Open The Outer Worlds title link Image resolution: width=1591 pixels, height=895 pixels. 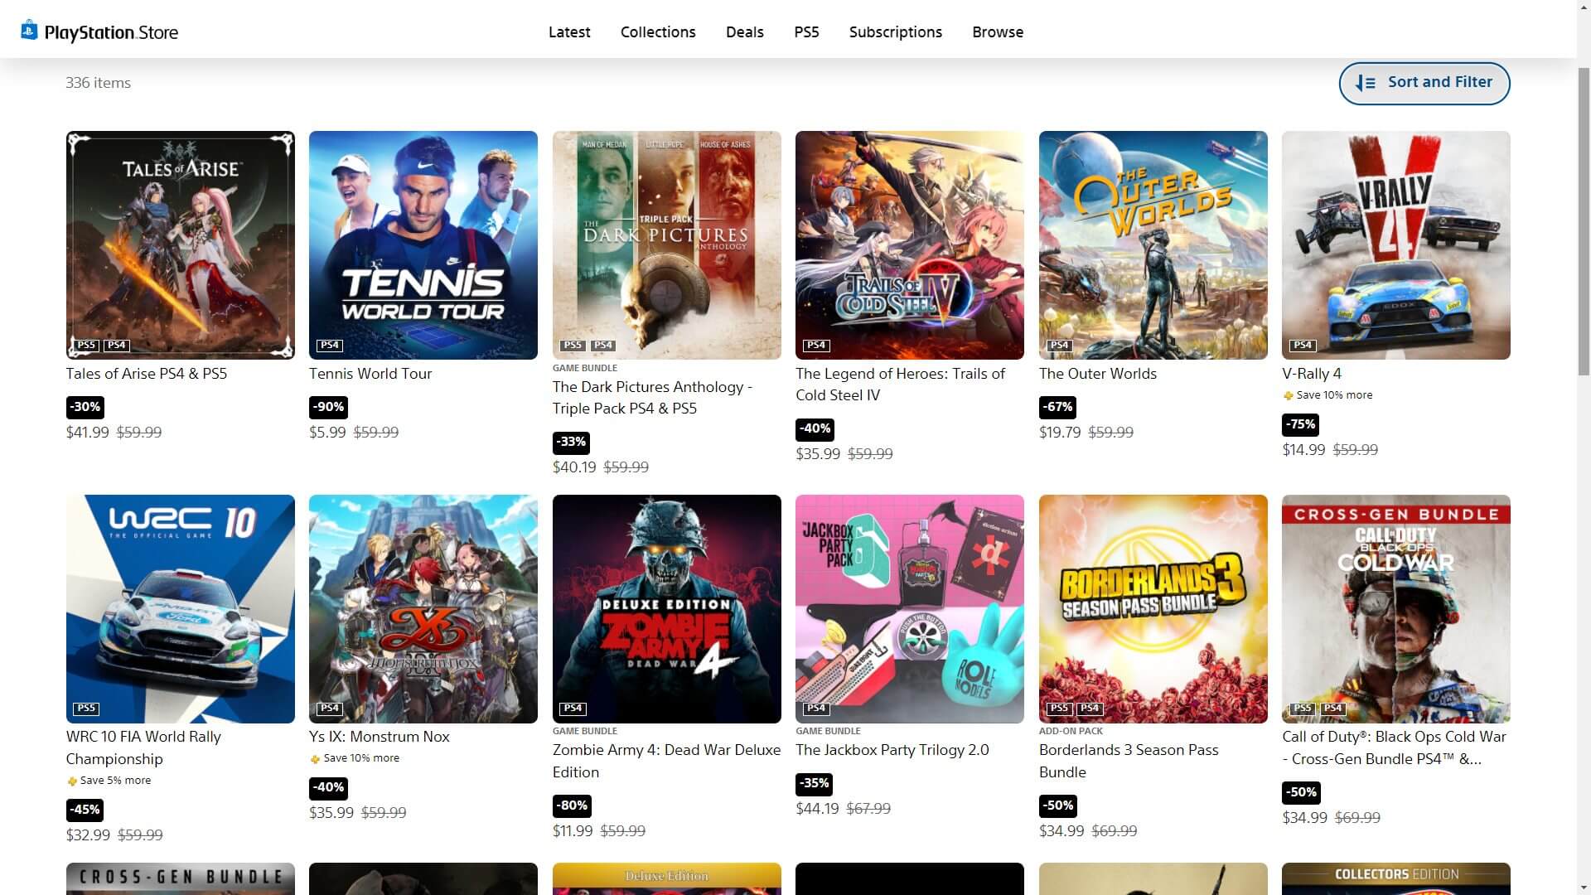[x=1097, y=374]
